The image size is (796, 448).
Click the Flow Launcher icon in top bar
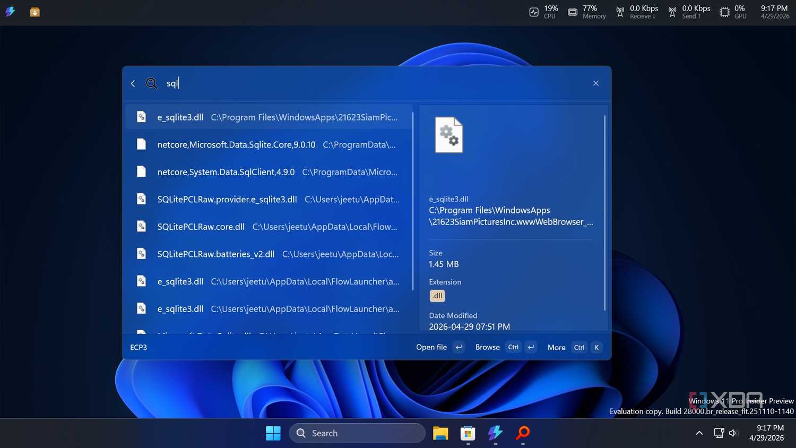[x=10, y=12]
